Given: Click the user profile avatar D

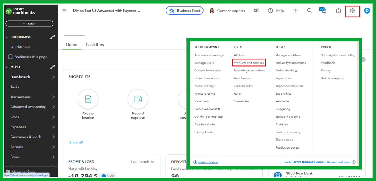Looking at the screenshot, I should click(x=367, y=11).
